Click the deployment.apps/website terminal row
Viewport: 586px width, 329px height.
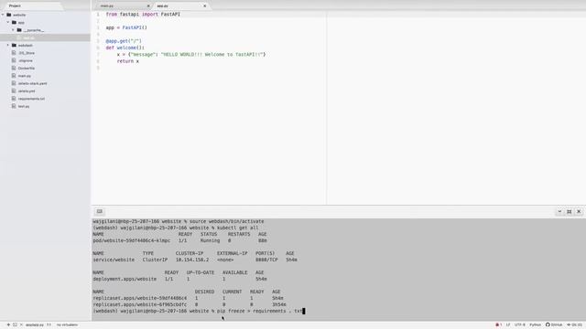180,279
